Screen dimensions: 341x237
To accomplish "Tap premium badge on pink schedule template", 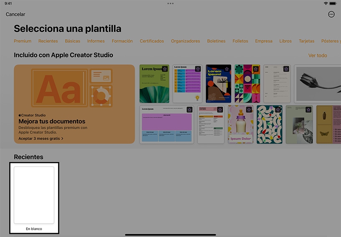I will (220, 110).
